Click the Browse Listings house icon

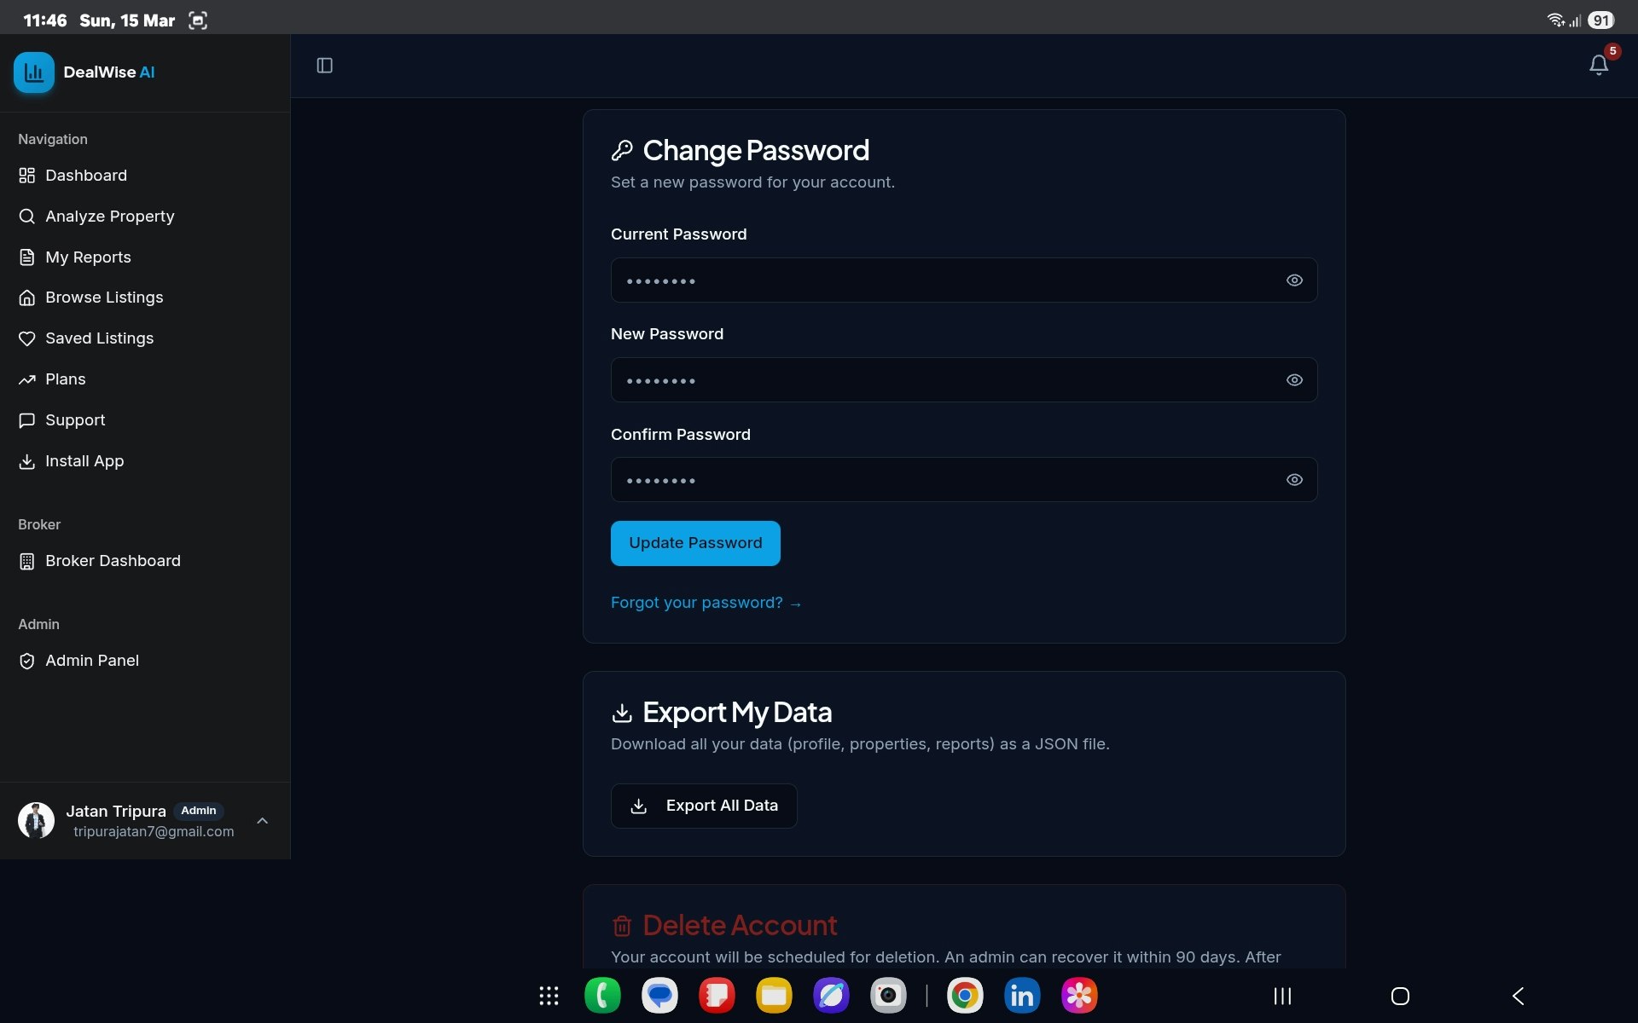[26, 297]
